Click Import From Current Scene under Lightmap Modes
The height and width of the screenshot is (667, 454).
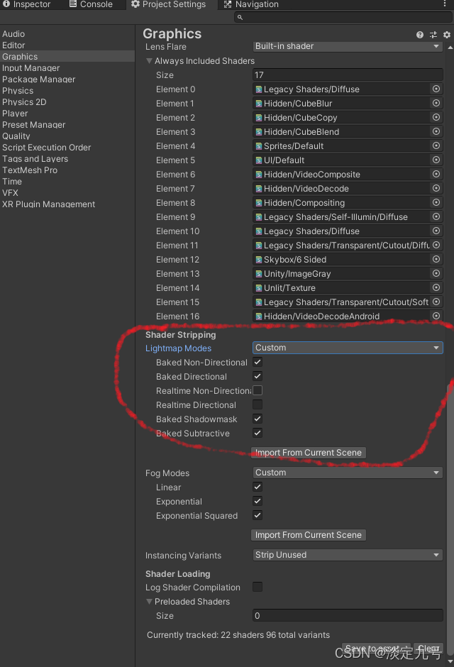309,453
